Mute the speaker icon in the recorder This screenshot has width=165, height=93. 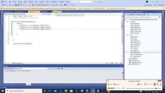158,84
